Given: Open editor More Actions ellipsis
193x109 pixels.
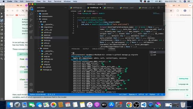Looking at the screenshot, I should point(162,8).
